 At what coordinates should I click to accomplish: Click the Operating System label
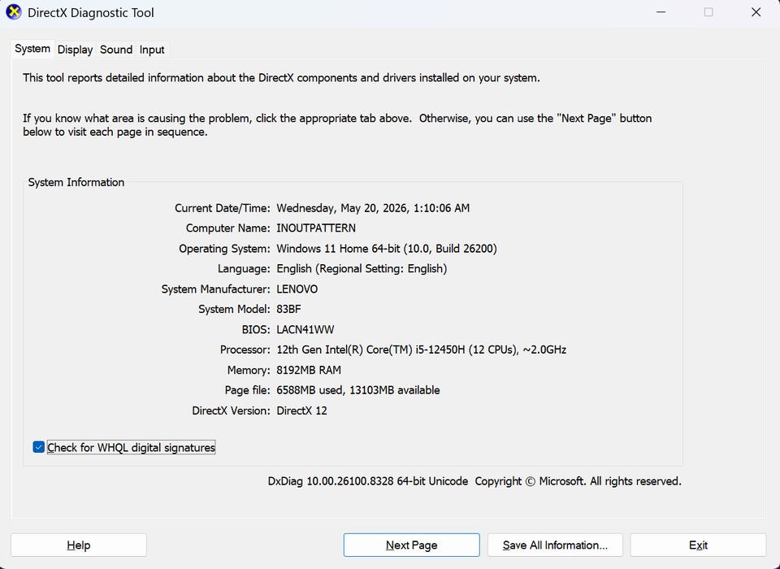pos(224,249)
